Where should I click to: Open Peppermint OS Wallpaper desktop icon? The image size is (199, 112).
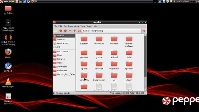pos(8,25)
